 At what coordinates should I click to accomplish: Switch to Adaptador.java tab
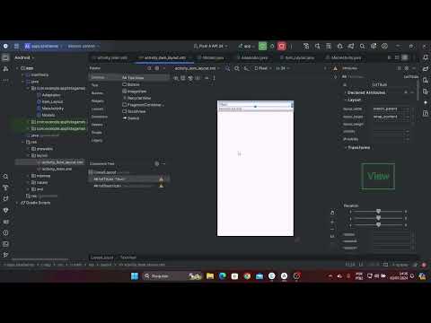[252, 57]
